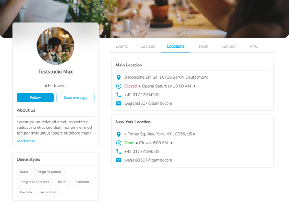Click the clock icon beside Open status

click(119, 143)
